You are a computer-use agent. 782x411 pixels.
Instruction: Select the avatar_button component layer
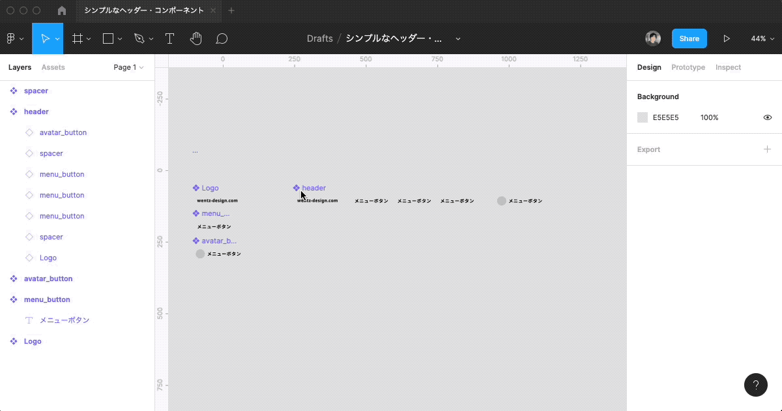click(x=48, y=279)
